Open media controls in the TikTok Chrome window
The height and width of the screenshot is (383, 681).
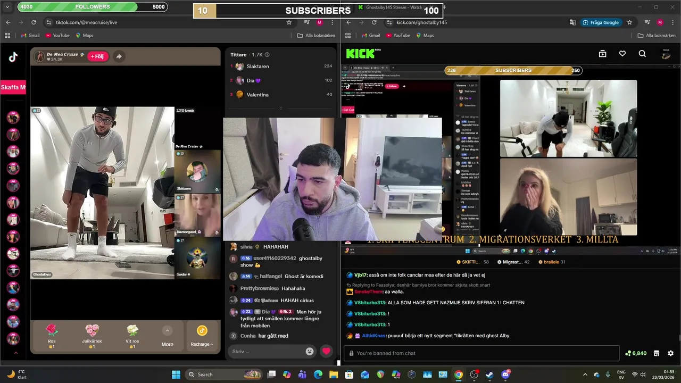307,22
